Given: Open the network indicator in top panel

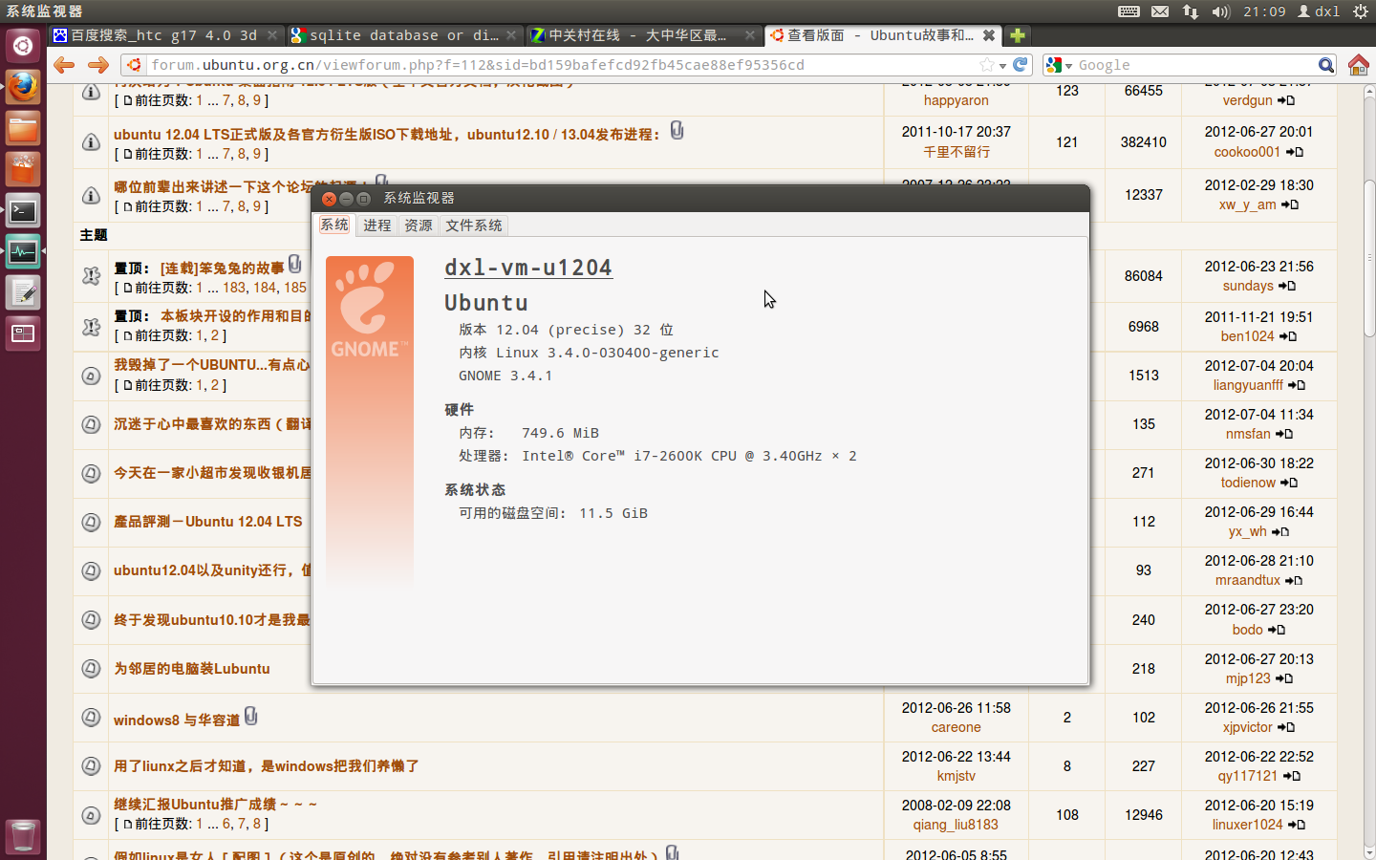Looking at the screenshot, I should (1191, 11).
